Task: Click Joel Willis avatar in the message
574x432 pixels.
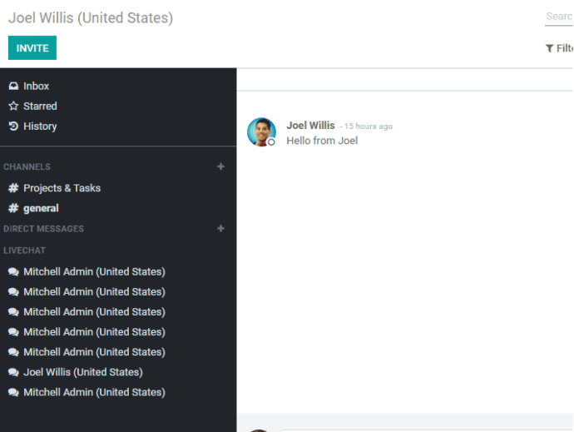Action: point(261,132)
